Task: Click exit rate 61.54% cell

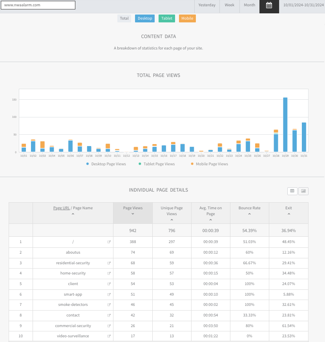Action: tap(288, 326)
